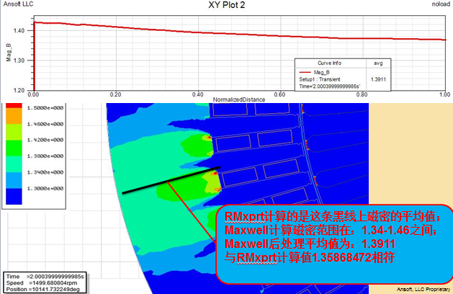
Task: Click the 'noload' label at plot corner
Action: pyautogui.click(x=441, y=4)
